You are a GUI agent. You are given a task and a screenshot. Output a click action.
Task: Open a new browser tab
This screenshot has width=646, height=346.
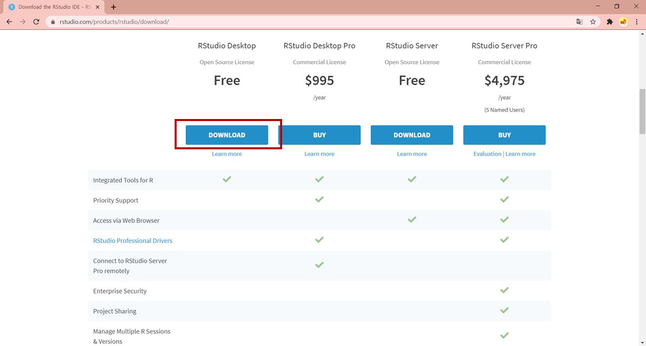tap(114, 7)
